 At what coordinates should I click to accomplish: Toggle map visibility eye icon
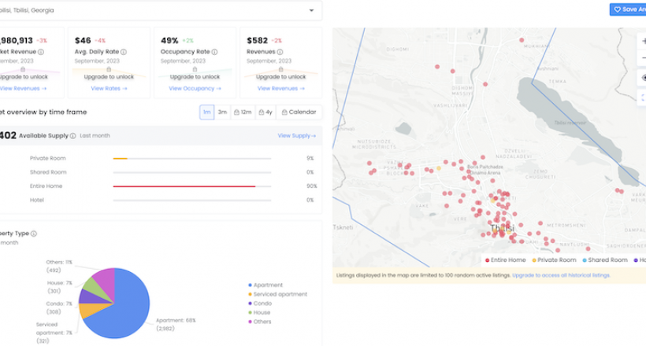[x=643, y=78]
